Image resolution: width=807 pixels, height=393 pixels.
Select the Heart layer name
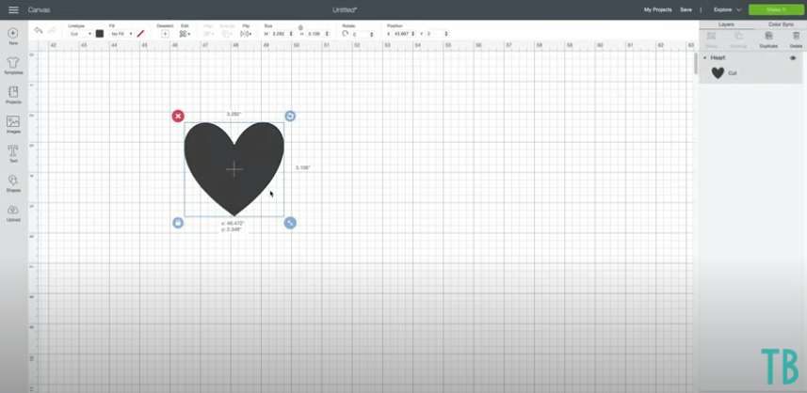click(x=718, y=58)
